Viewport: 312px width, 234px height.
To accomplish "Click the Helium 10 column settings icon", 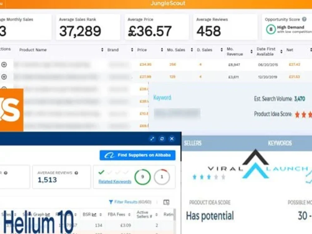I will point(166,202).
